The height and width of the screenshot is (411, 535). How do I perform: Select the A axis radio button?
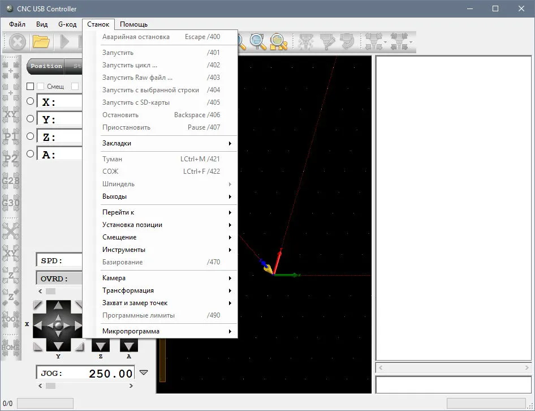pos(31,154)
